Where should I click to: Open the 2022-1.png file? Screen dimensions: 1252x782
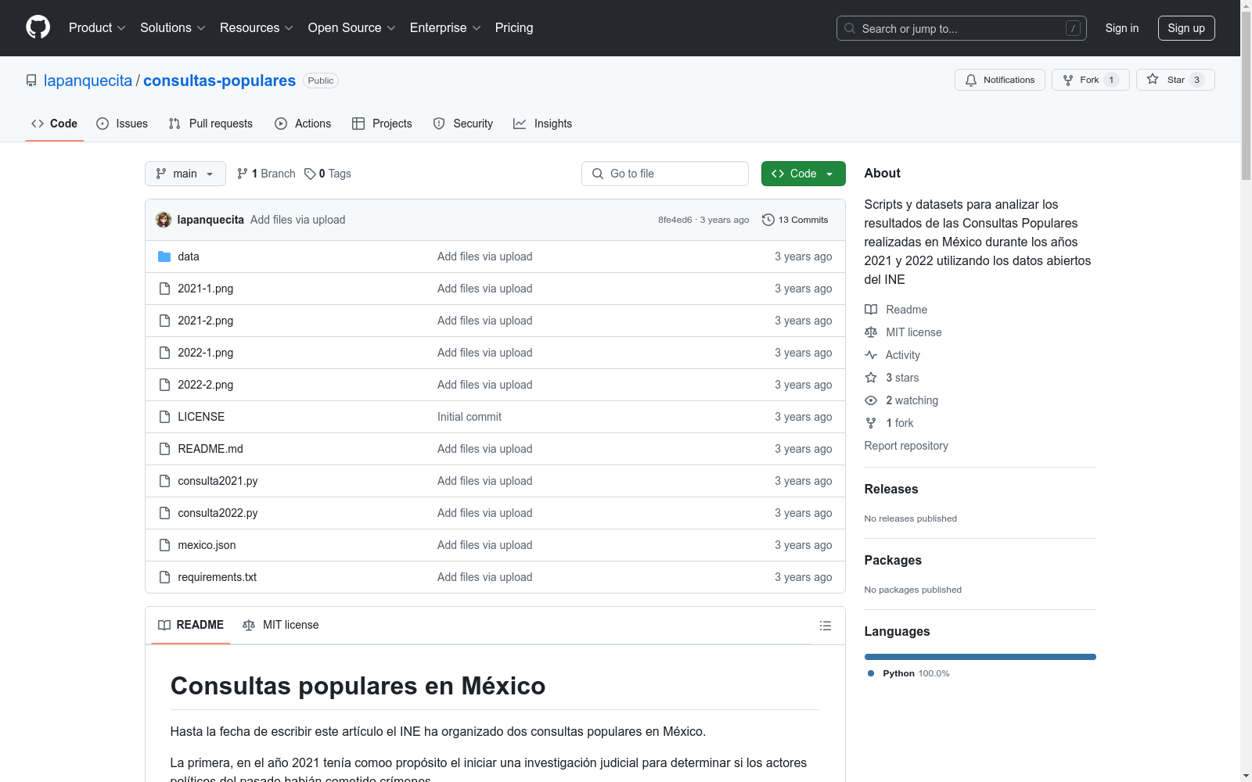[x=206, y=353]
